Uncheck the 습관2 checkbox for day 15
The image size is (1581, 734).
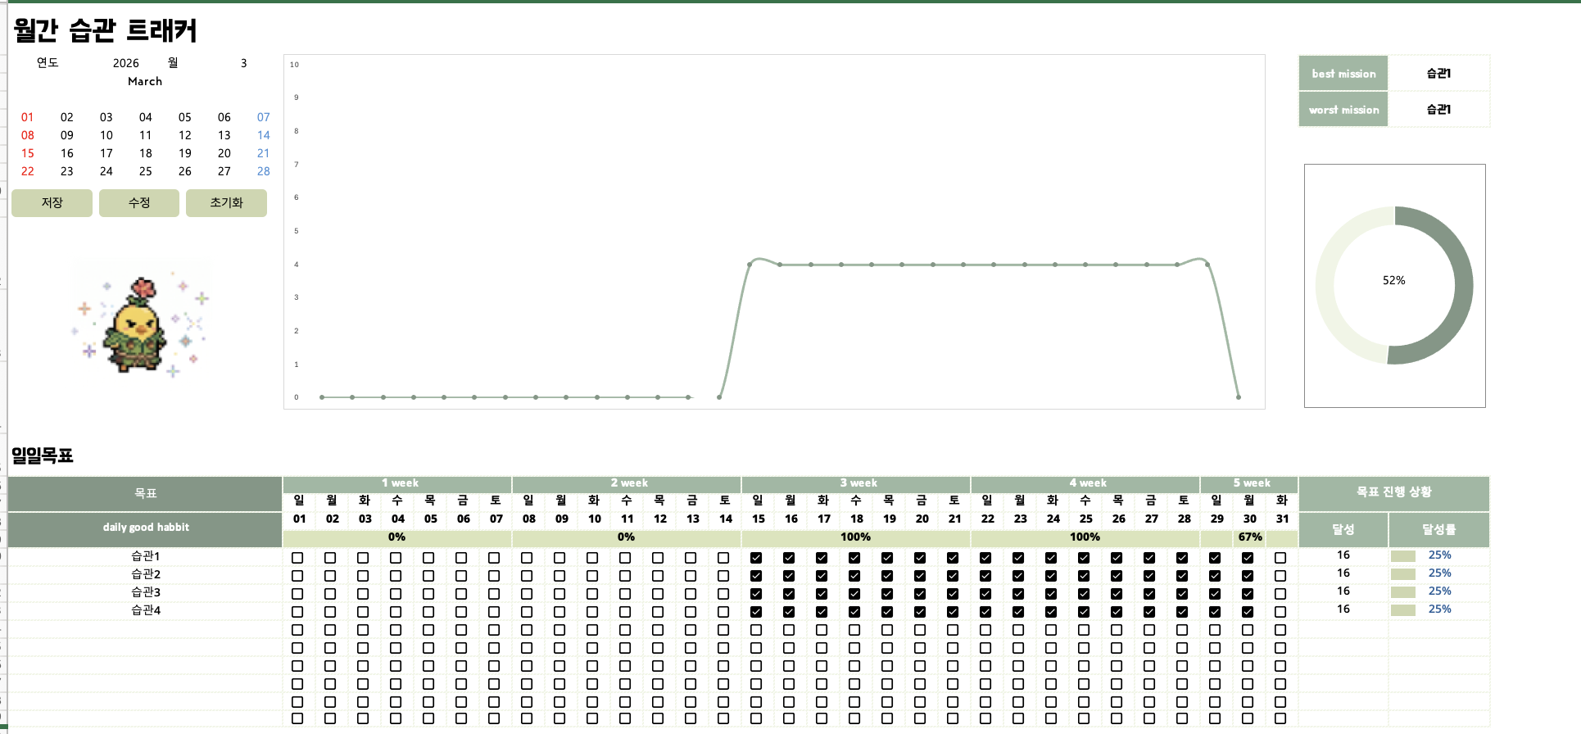[x=756, y=576]
